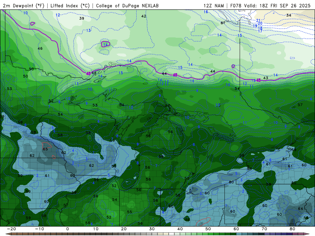Screen dimensions: 315x236
Task: Click the -10 label on the color scale
Action: (40, 229)
